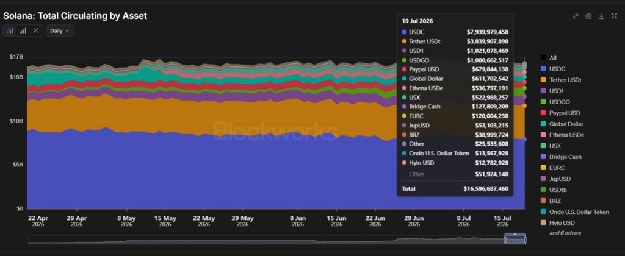Viewport: 625px width, 256px height.
Task: Toggle Paypal USD series in the legend
Action: pyautogui.click(x=560, y=113)
